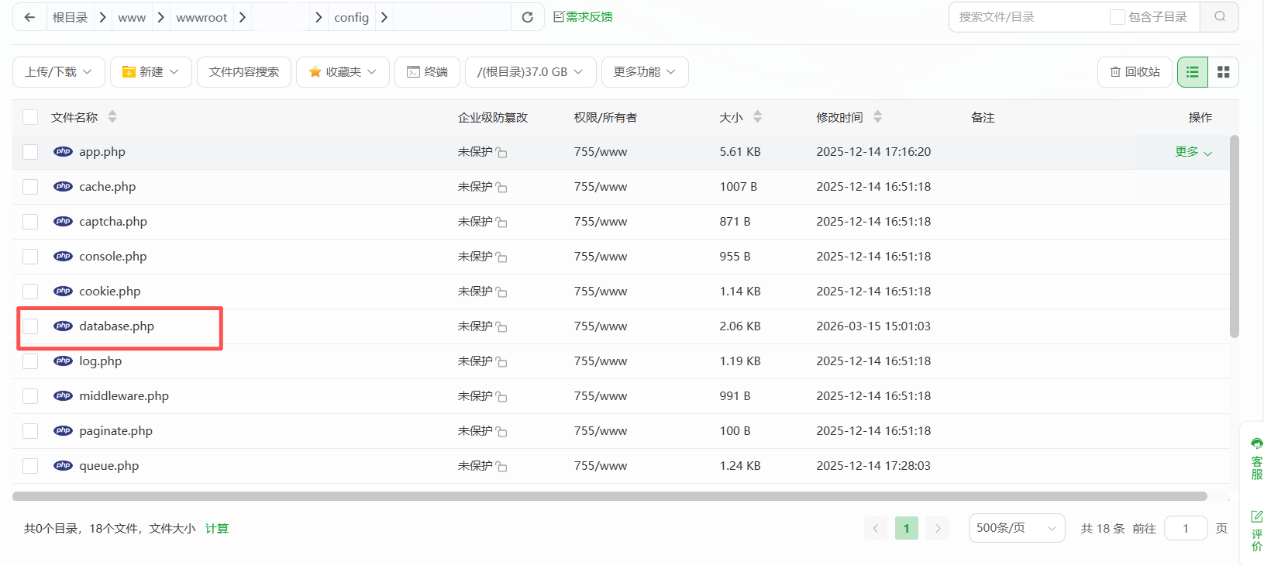Open the 回收站 recycle bin
The width and height of the screenshot is (1264, 566).
(x=1135, y=72)
